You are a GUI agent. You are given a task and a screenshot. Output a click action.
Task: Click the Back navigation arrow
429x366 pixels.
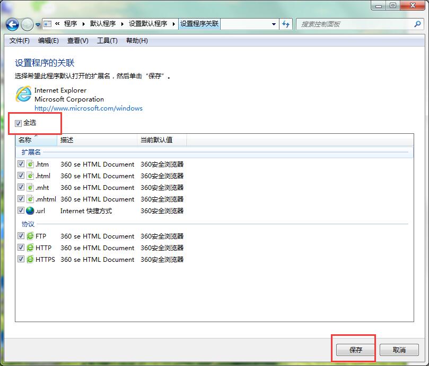pyautogui.click(x=12, y=24)
